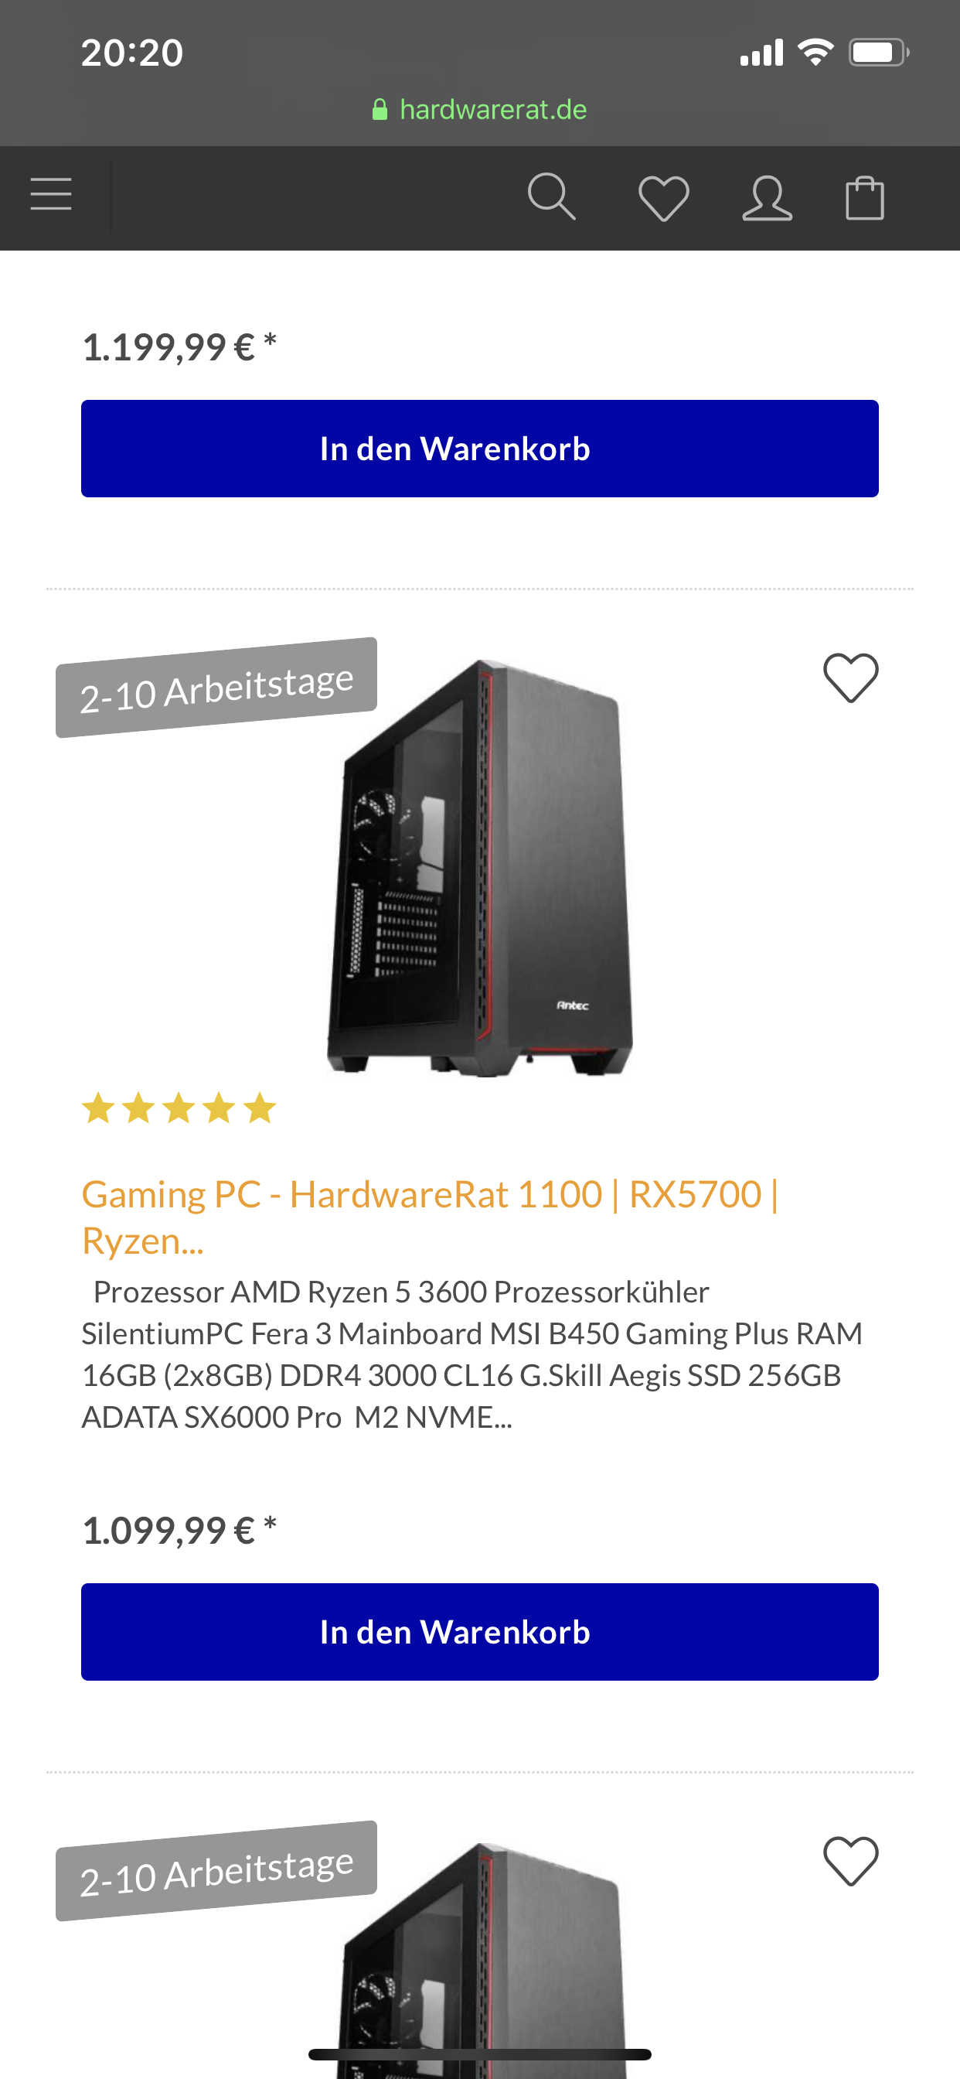960x2079 pixels.
Task: View the Antec case product image
Action: tap(479, 868)
